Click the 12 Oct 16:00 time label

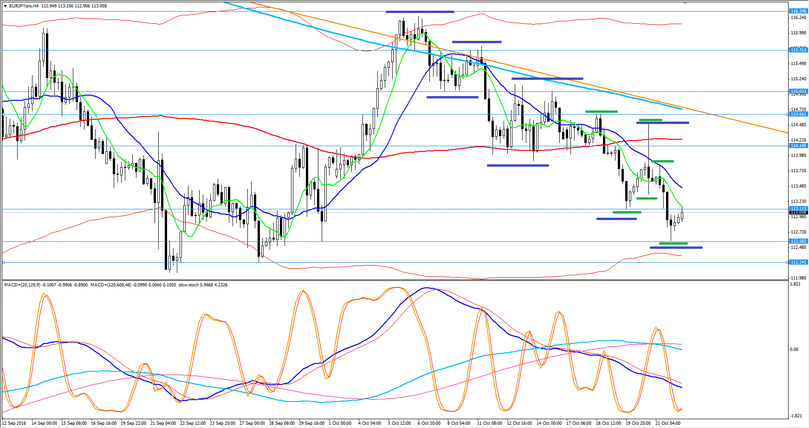[519, 423]
